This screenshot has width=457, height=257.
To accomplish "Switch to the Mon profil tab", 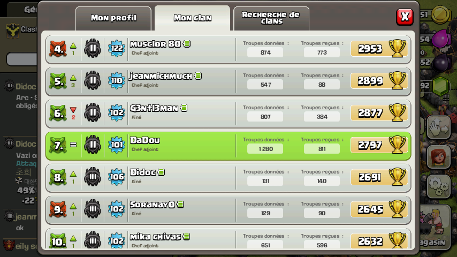I will pyautogui.click(x=113, y=18).
